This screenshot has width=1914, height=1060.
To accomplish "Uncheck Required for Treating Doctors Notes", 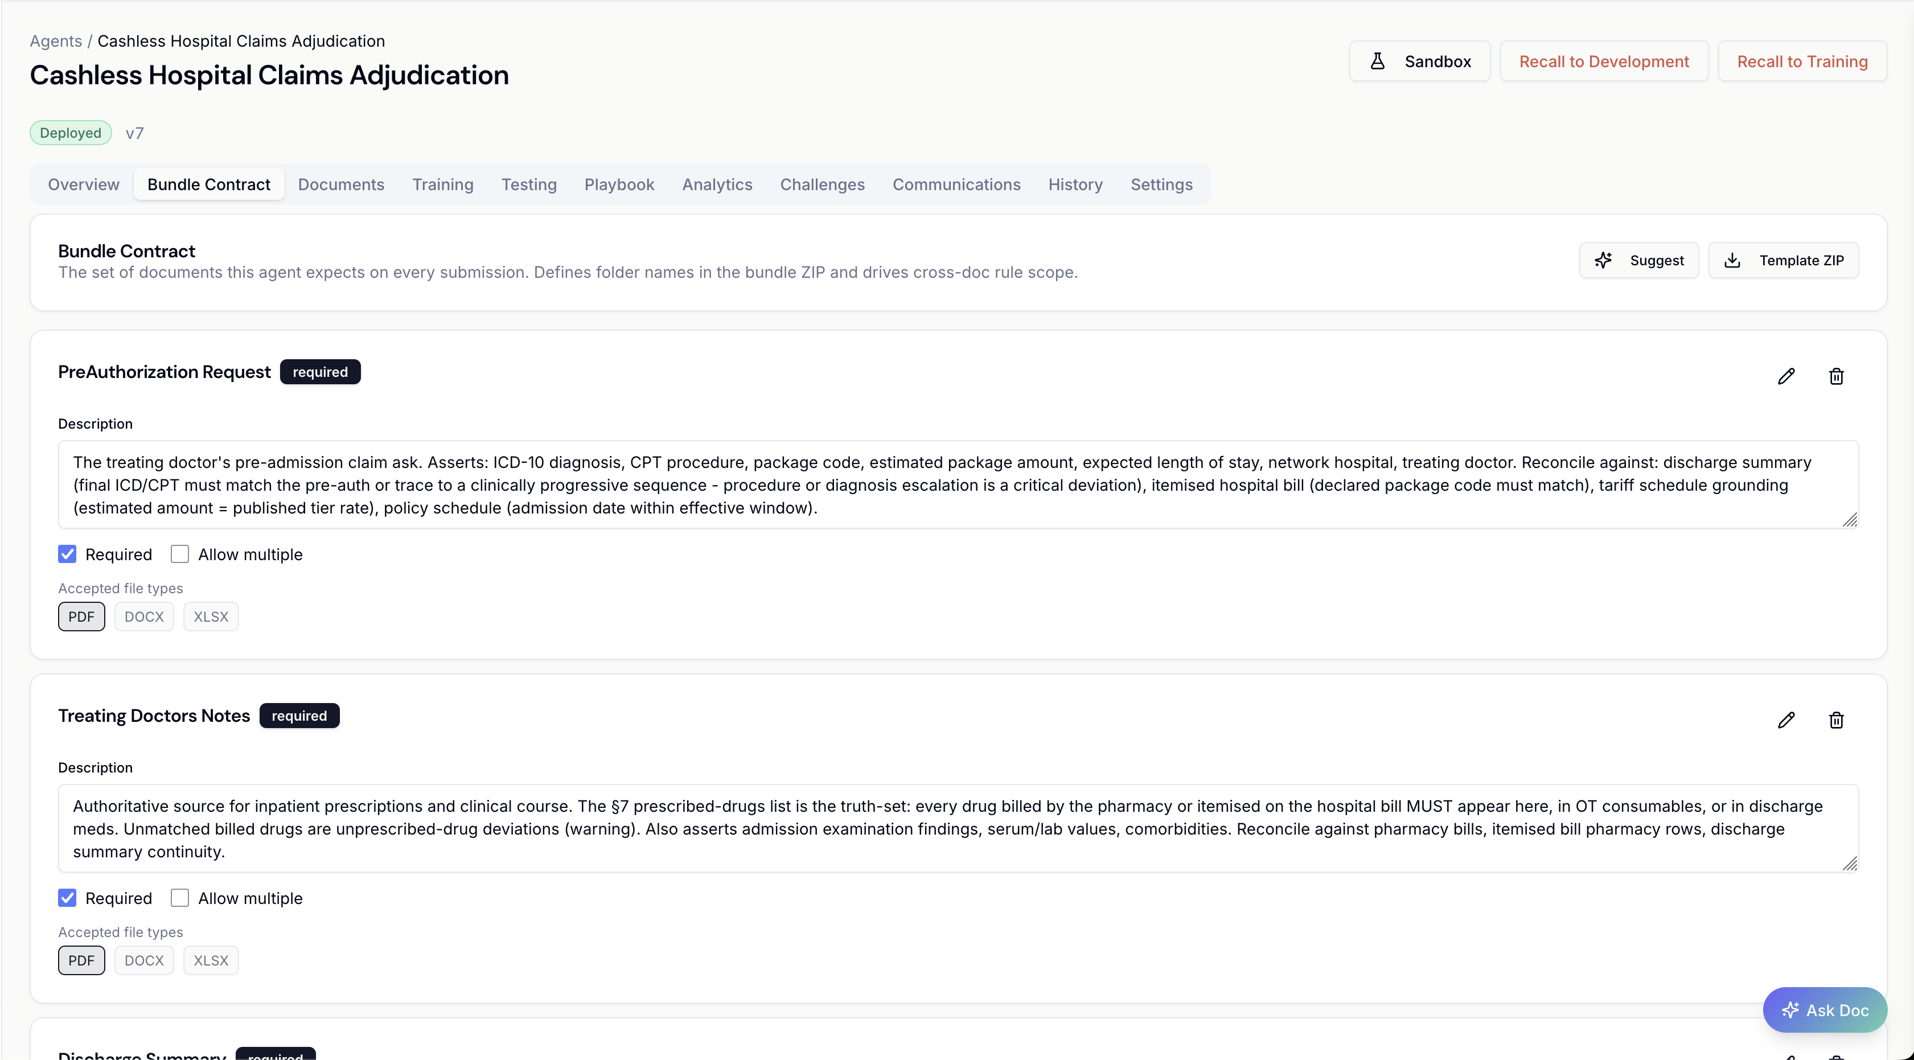I will [67, 898].
